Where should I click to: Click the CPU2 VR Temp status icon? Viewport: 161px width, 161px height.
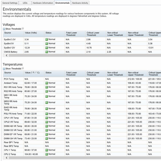coord(46,122)
